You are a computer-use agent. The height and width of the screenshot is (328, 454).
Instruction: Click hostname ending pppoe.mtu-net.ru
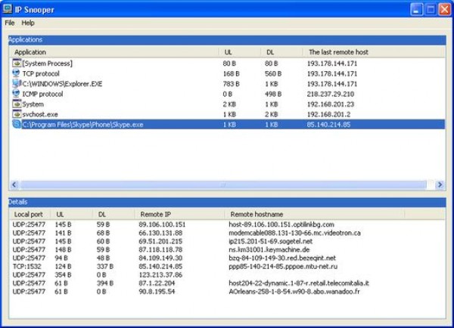(283, 266)
